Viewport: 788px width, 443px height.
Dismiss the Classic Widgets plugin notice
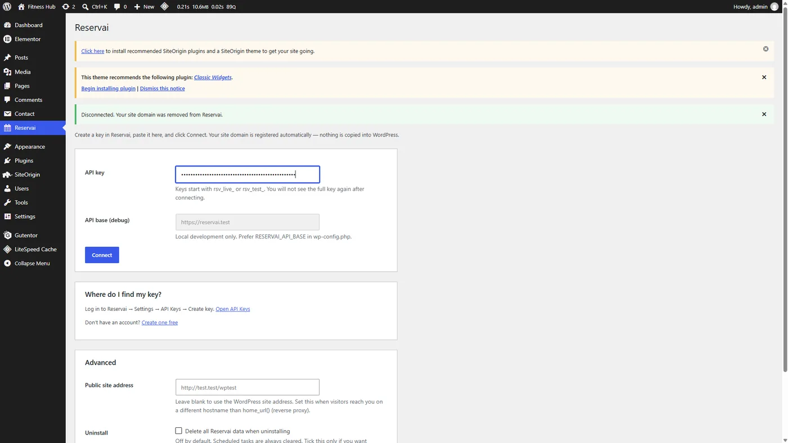(x=764, y=78)
